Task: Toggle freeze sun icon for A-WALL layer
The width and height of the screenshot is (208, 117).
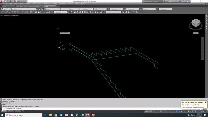Action: [6, 9]
